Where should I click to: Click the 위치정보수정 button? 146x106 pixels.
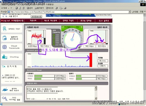[36, 17]
